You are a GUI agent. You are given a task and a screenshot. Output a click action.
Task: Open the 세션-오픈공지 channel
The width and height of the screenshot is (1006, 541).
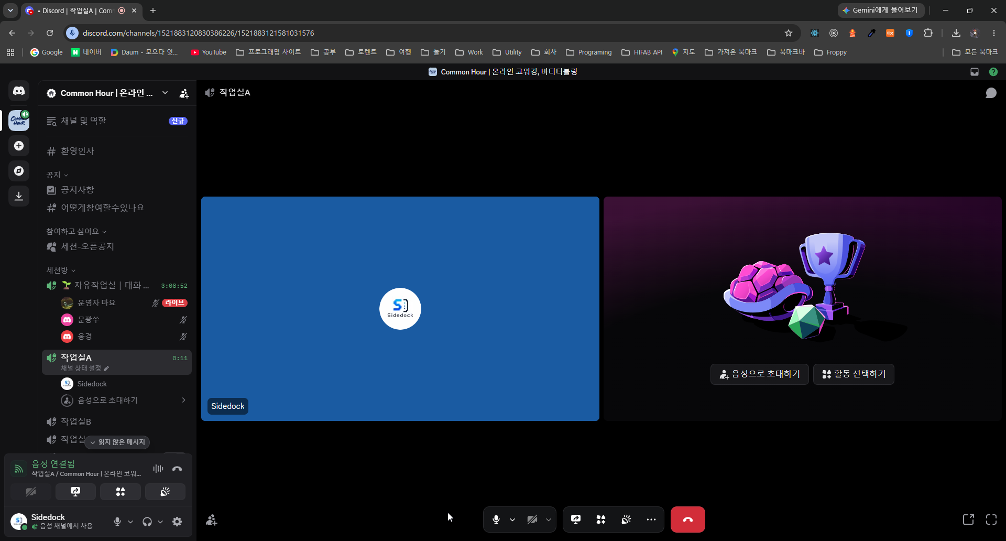coord(116,246)
